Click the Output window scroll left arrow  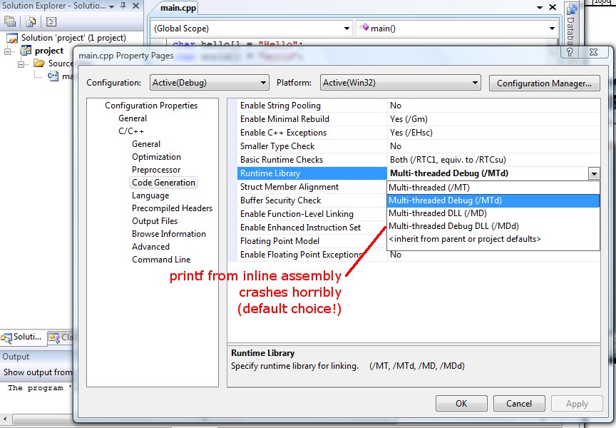click(5, 419)
